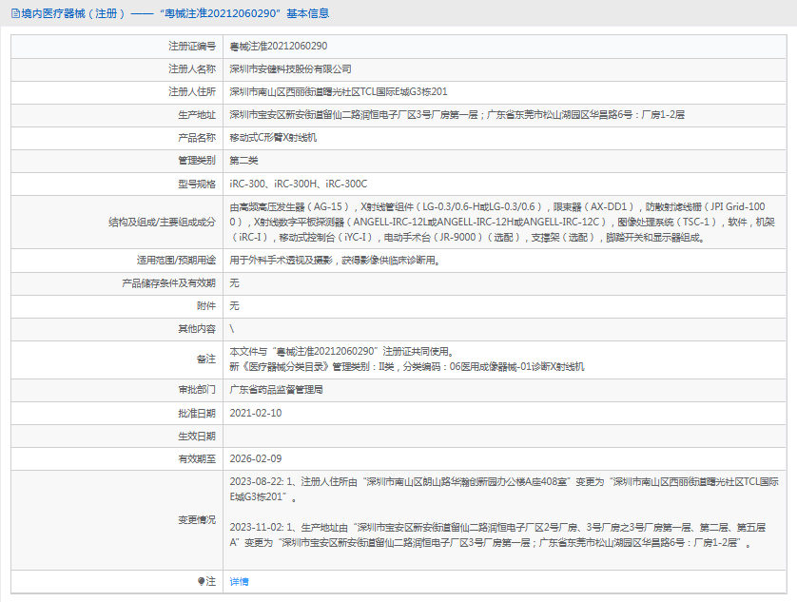Select the 无 value beside 产品储存条件及有效期

[234, 283]
